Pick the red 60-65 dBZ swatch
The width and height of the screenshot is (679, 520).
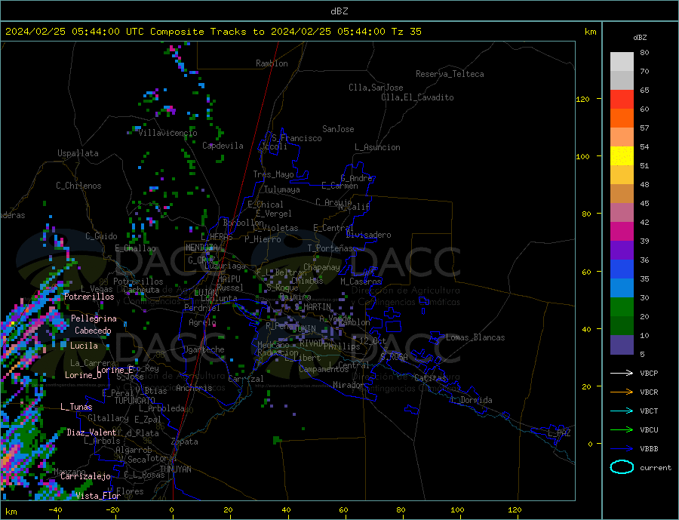pos(622,99)
